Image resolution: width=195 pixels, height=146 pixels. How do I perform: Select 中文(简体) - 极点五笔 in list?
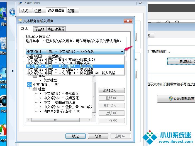click(61, 98)
